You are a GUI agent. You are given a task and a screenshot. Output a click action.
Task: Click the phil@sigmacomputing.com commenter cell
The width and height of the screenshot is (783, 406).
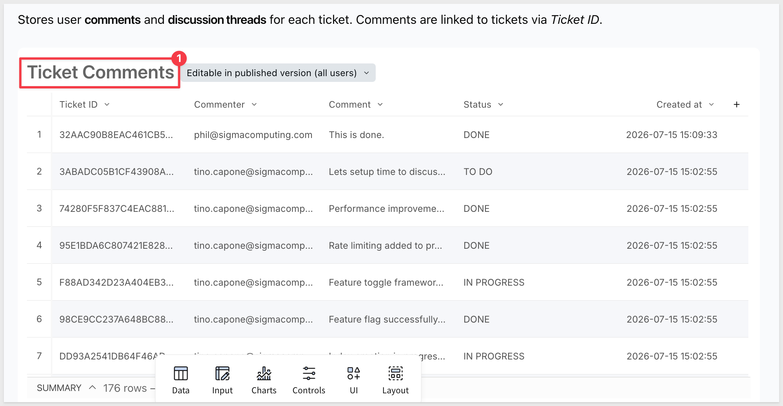point(253,135)
